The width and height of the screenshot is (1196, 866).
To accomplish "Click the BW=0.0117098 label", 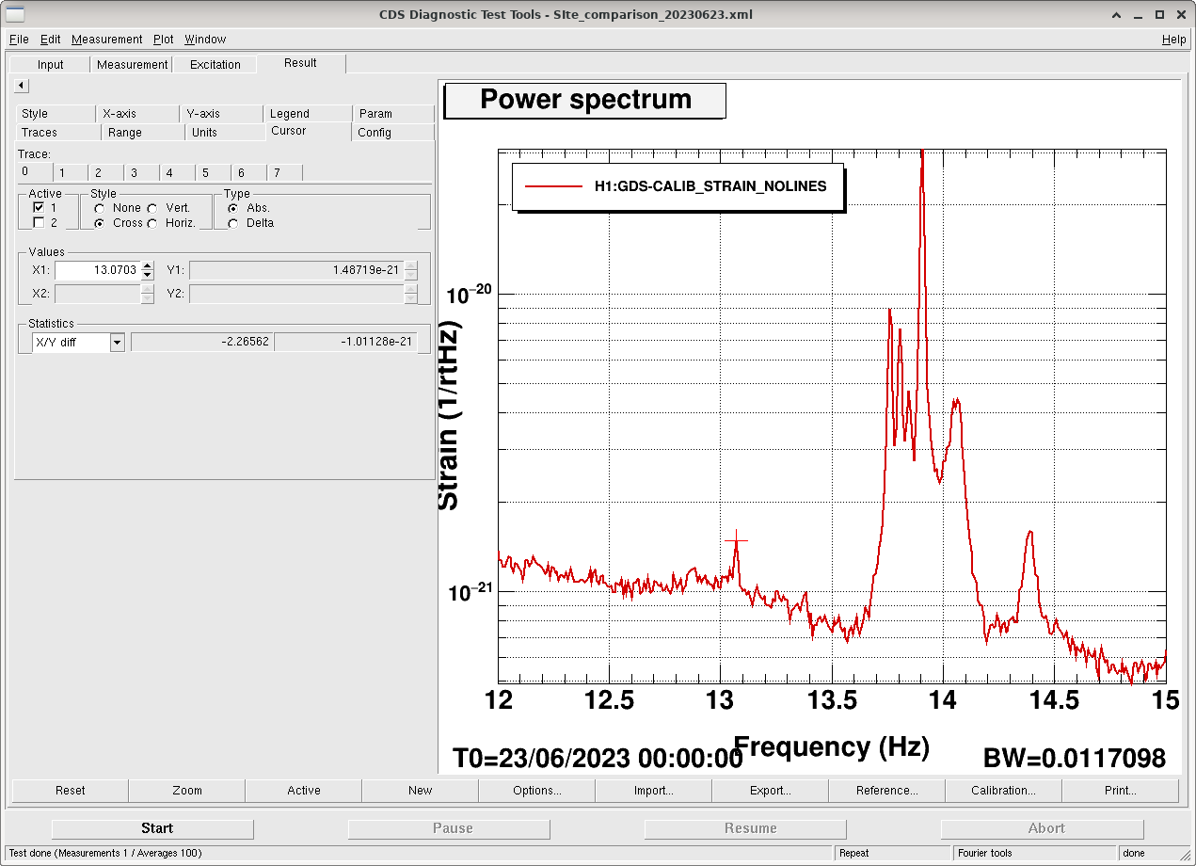I will pos(1075,759).
